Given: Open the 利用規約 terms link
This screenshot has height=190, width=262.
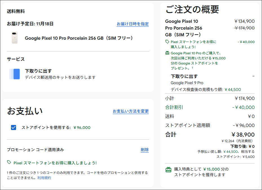Looking at the screenshot, I should pyautogui.click(x=44, y=178).
